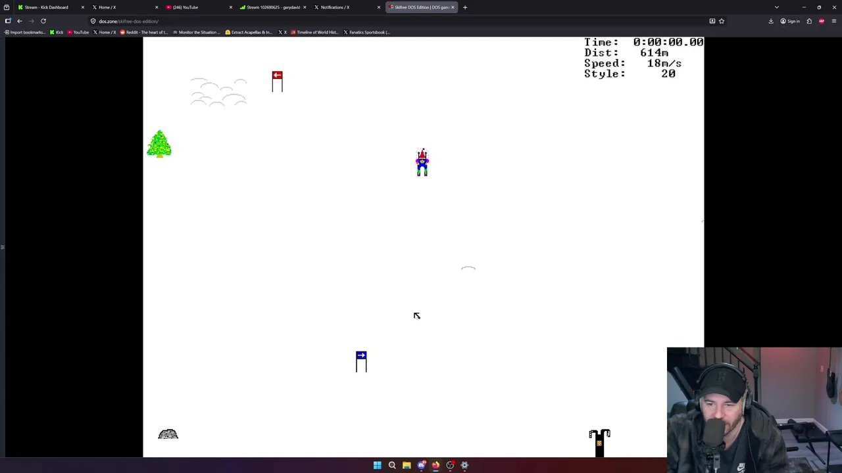The image size is (842, 473).
Task: Switch to the Stream 102690625 tab
Action: pyautogui.click(x=273, y=7)
